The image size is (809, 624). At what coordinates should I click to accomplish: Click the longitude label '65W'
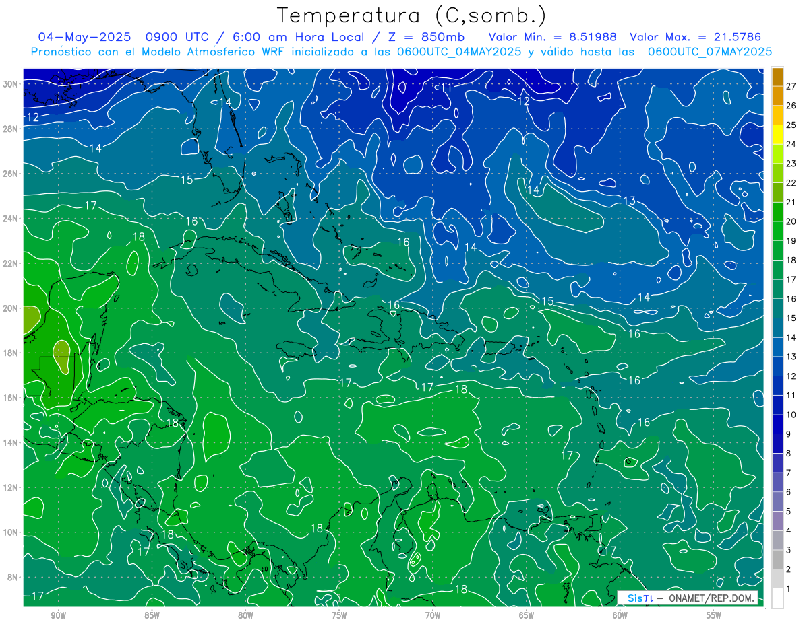point(527,615)
